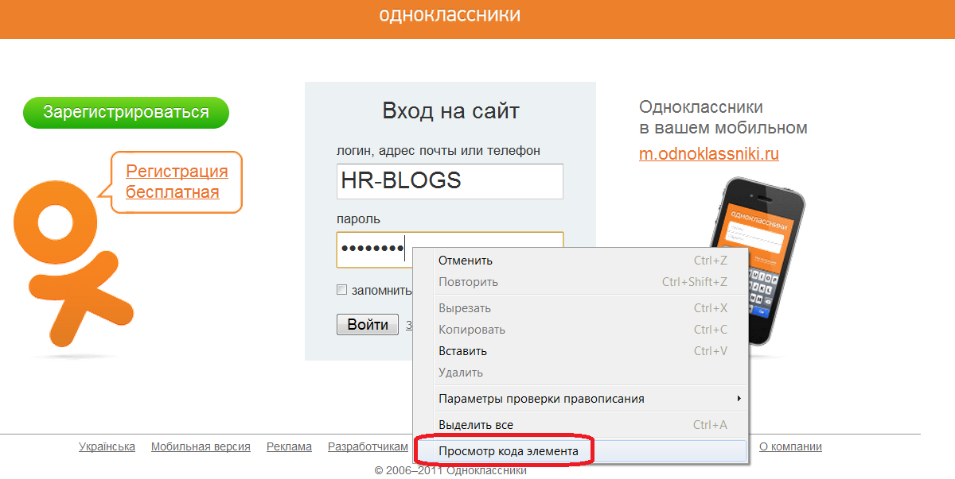Click the 'Войти' login button
Viewport: 955px width, 479px height.
point(368,324)
